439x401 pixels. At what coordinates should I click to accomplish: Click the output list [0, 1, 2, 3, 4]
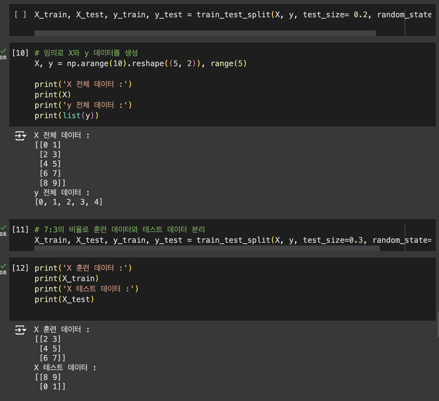coord(68,202)
